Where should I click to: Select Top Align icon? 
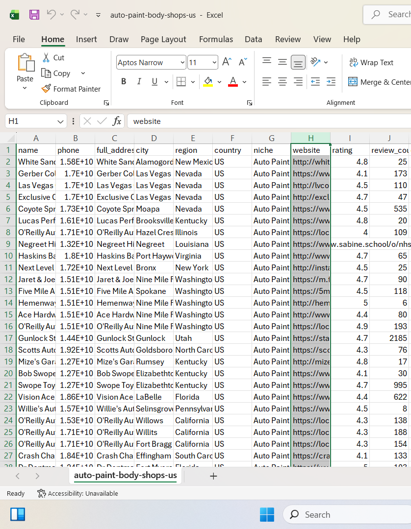[267, 61]
